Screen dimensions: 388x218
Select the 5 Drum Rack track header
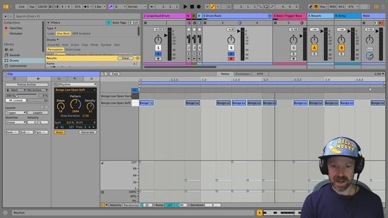tap(235, 16)
